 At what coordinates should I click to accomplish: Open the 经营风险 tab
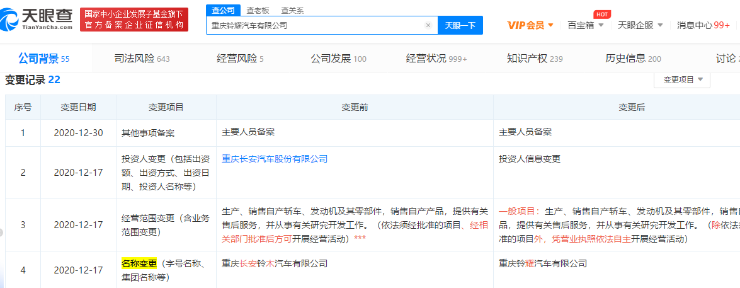tap(240, 59)
